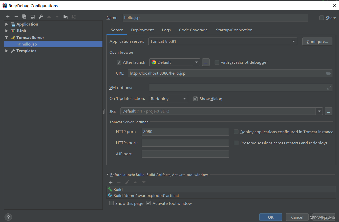Select Build 'demo1:war exploded' artifact row

point(221,196)
